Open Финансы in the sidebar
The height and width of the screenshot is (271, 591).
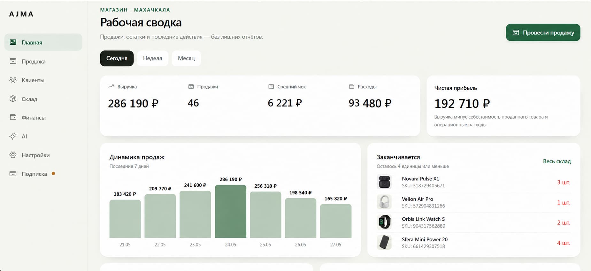tap(43, 118)
